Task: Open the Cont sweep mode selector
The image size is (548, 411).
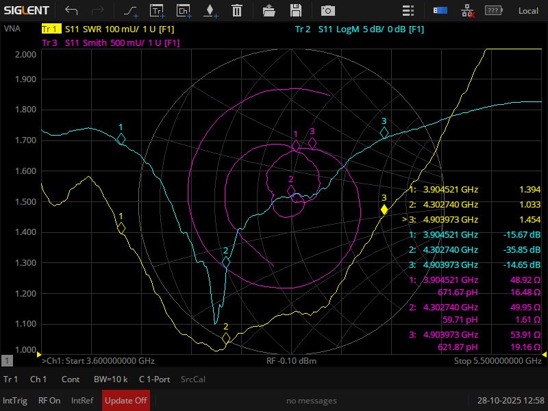Action: coord(71,379)
